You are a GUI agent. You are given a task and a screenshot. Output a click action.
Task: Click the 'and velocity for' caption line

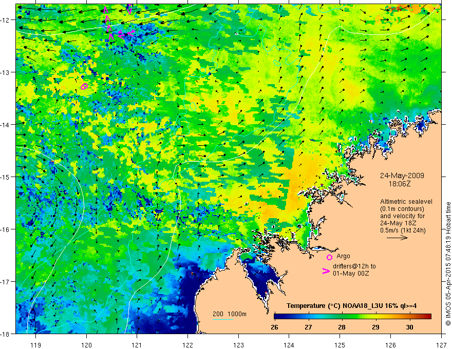click(x=402, y=216)
